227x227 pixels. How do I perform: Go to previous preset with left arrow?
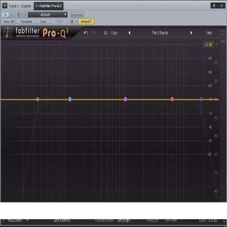[129, 33]
